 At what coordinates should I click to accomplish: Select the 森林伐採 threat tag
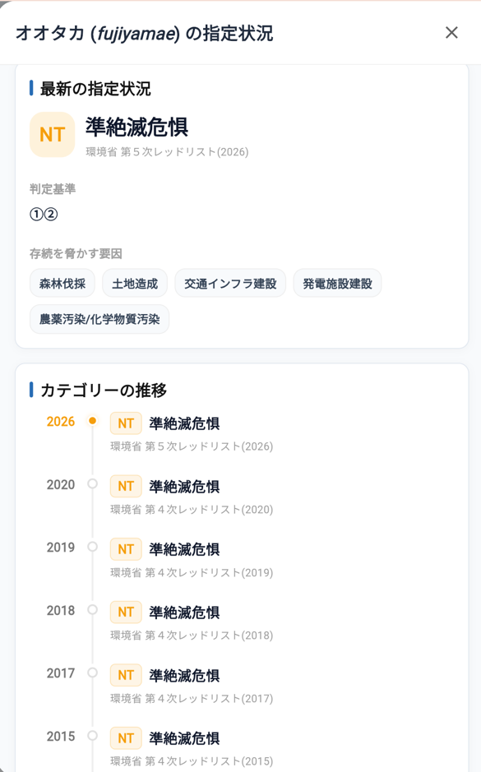pos(62,283)
